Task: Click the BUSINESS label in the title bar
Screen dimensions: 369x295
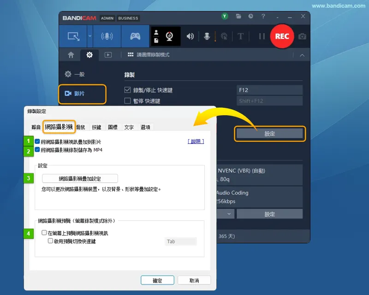Action: click(128, 18)
